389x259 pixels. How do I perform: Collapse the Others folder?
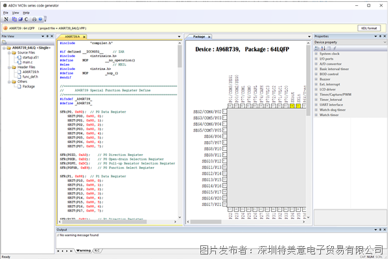9,82
